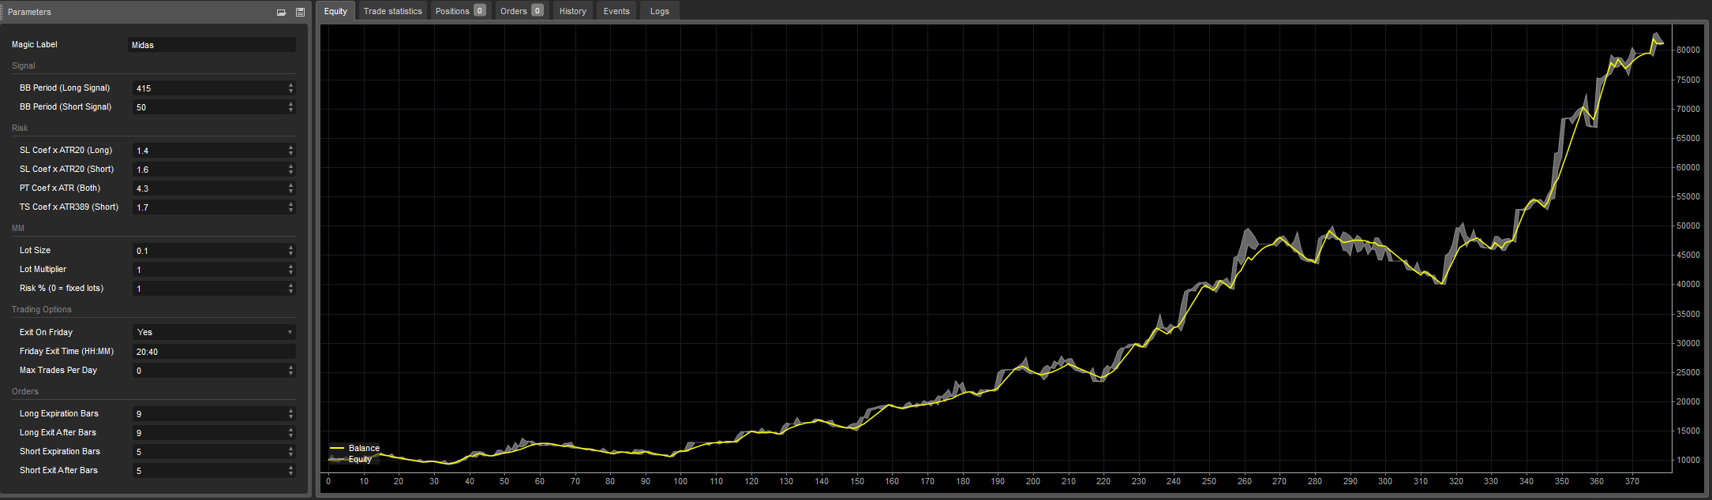Click the save parameters disk icon

click(300, 12)
